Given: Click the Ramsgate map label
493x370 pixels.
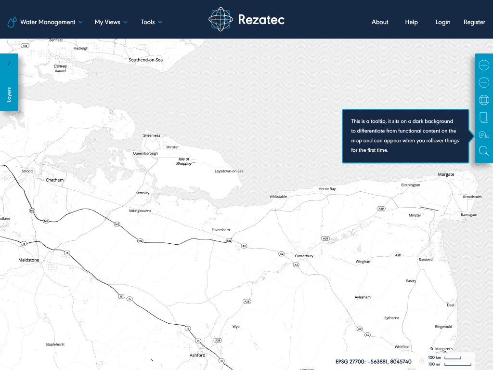Looking at the screenshot, I should coord(469,215).
